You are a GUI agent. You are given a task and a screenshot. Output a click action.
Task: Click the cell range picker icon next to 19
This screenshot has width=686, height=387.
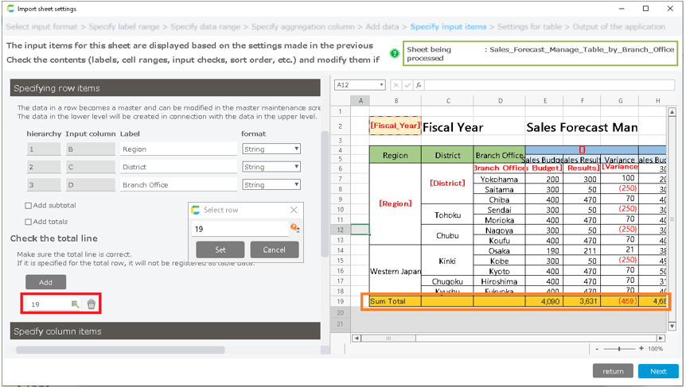pyautogui.click(x=75, y=304)
